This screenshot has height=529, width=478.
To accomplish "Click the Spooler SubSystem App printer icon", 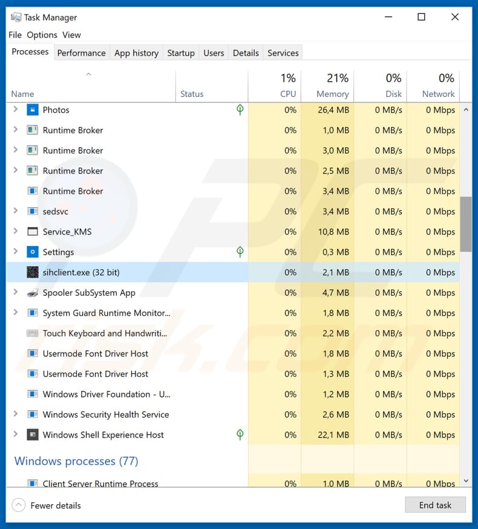I will click(x=32, y=293).
